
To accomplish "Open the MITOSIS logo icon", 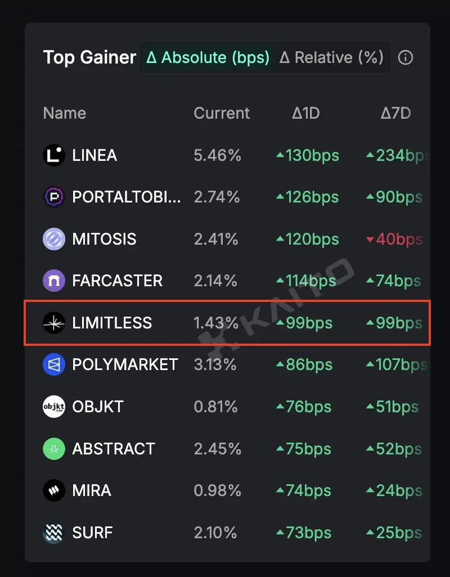I will point(54,239).
